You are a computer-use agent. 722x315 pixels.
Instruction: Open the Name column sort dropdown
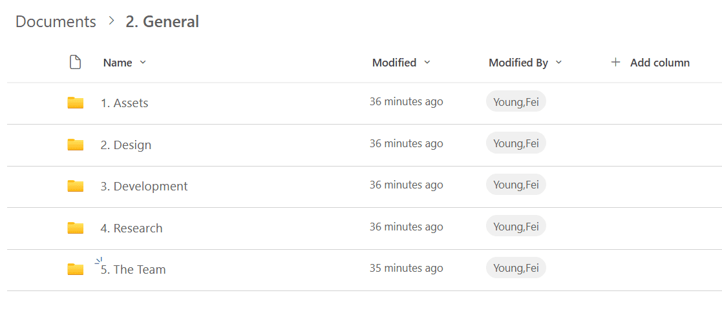143,63
